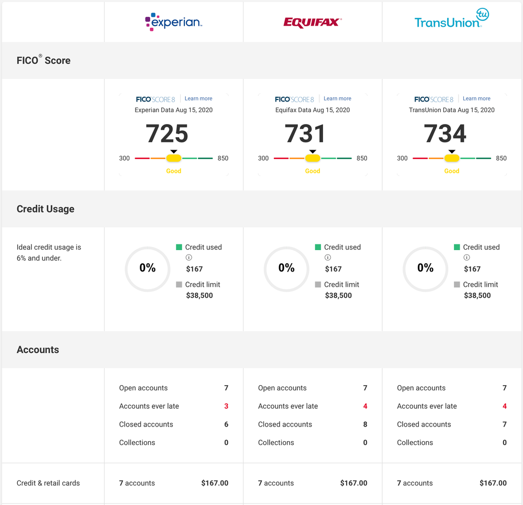Click the Experian credit used info icon

click(x=189, y=257)
